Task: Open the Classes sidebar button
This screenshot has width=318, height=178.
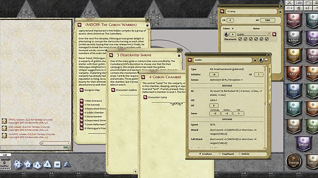Action: point(312,108)
